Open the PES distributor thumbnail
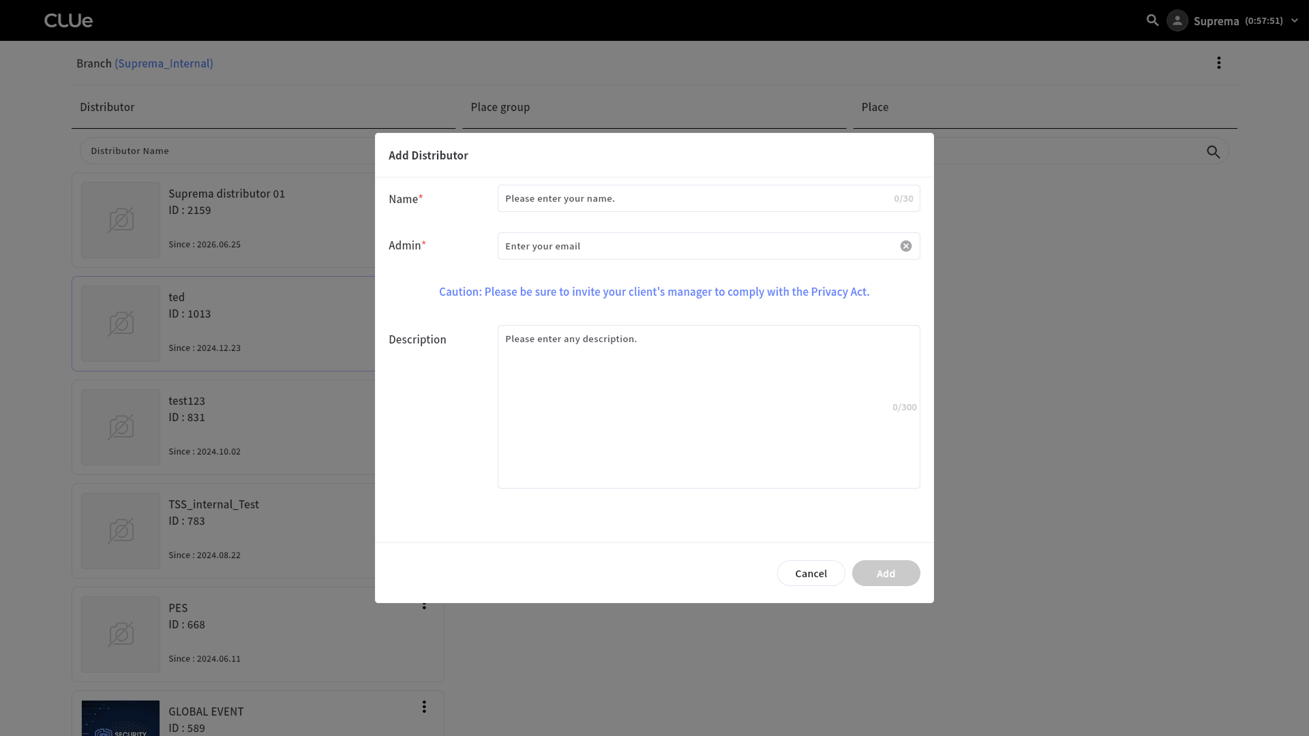Image resolution: width=1309 pixels, height=736 pixels. [x=121, y=634]
